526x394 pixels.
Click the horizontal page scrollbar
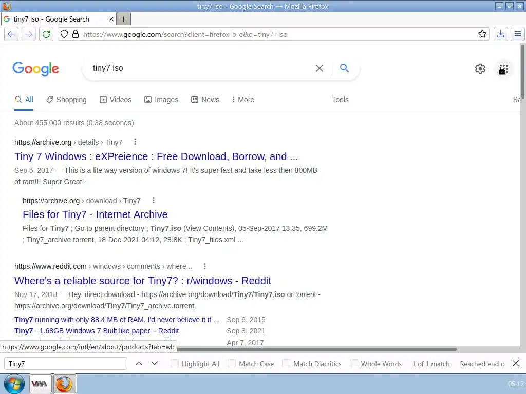[x=316, y=349]
